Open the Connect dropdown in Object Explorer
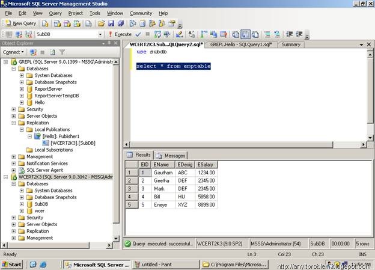This screenshot has height=270, width=375. tap(13, 52)
